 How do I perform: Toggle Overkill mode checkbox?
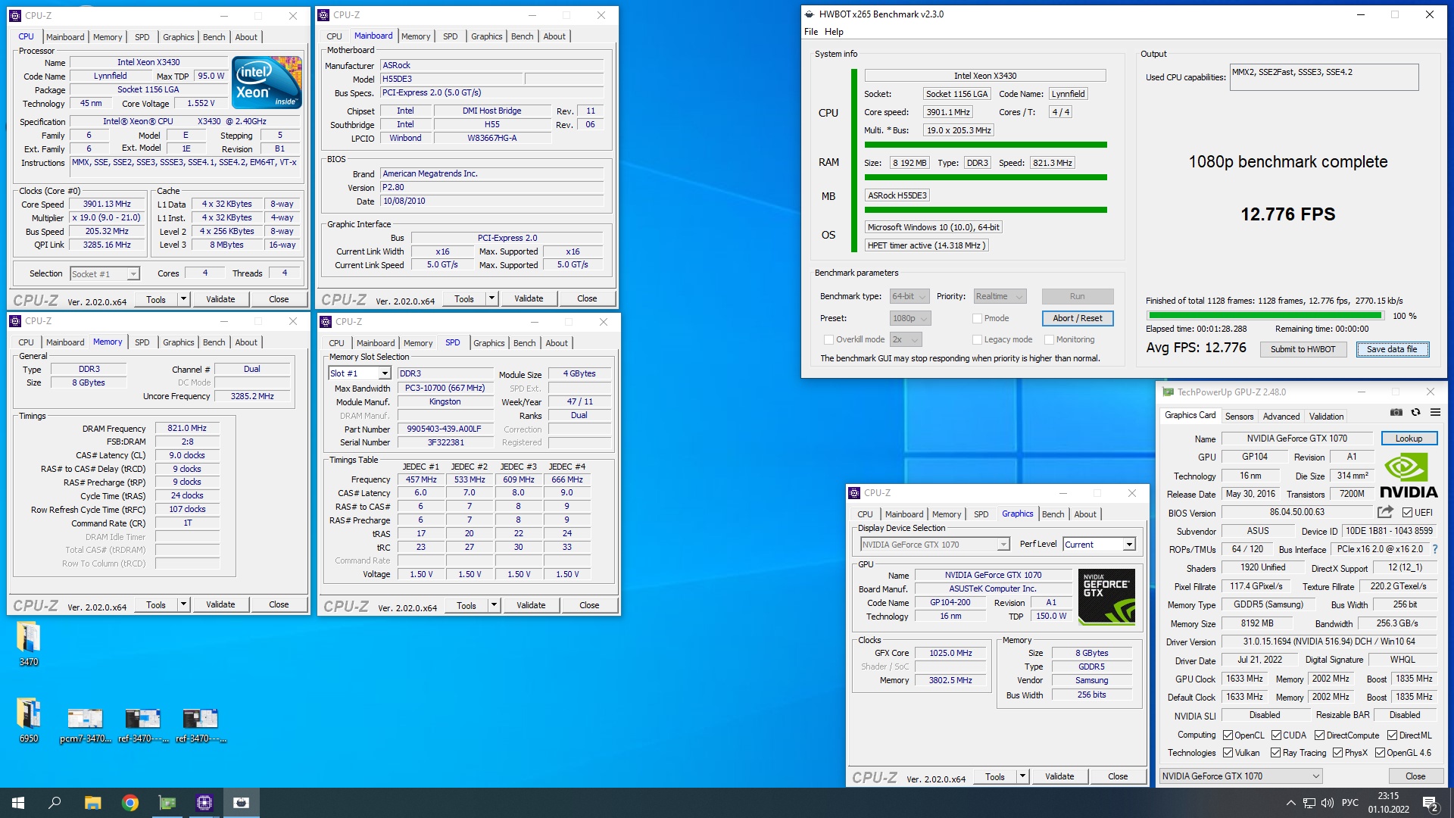click(828, 340)
